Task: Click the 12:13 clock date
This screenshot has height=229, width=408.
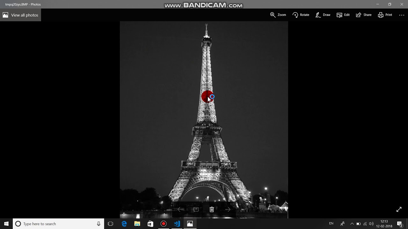Action: 384,224
